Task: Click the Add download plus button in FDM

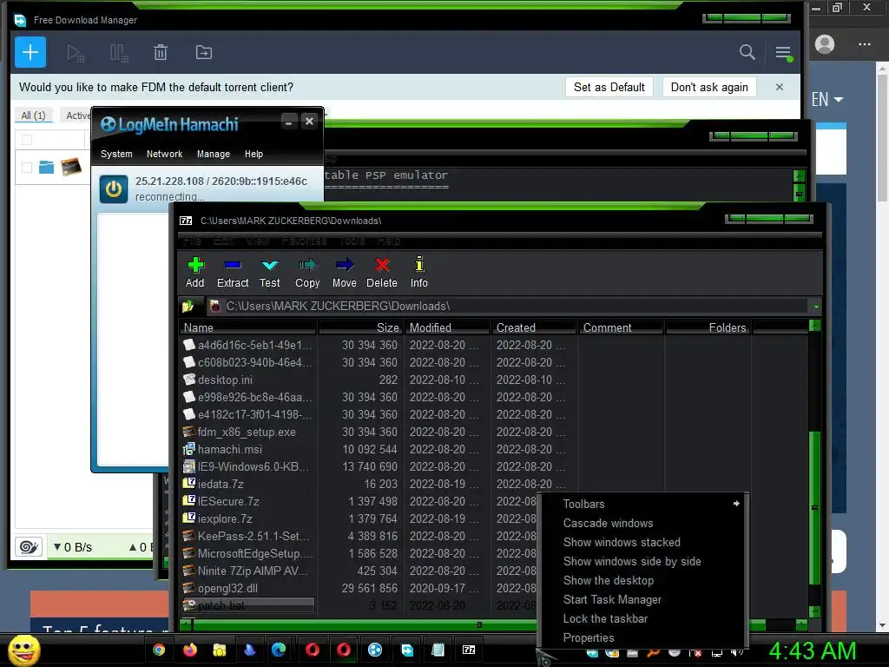Action: [x=30, y=52]
